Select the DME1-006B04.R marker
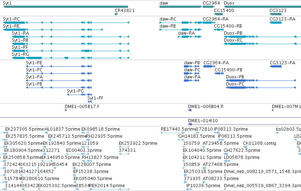 tap(190, 110)
